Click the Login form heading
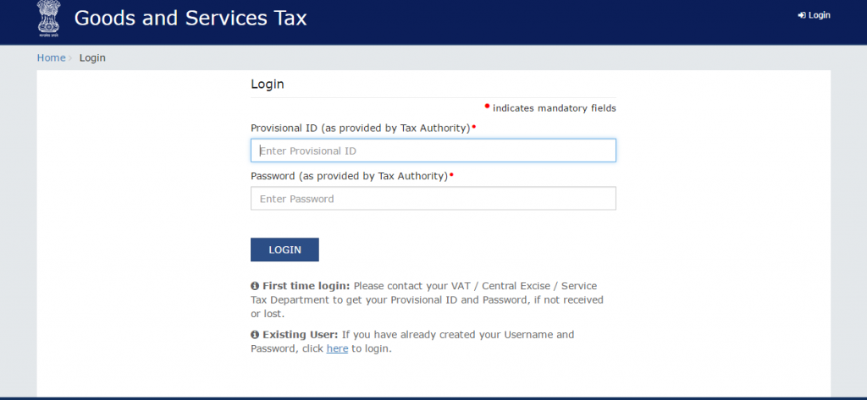Screen dimensions: 867x400 click(268, 85)
